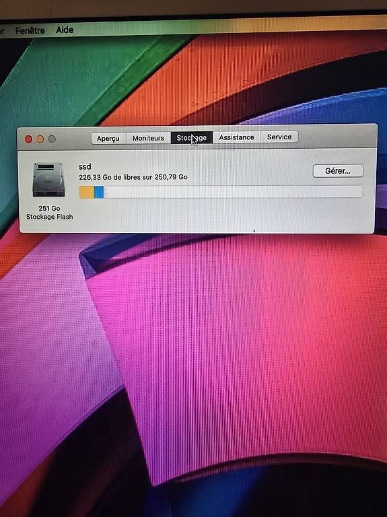Click the yellow segment of storage bar
387x517 pixels.
click(x=87, y=193)
